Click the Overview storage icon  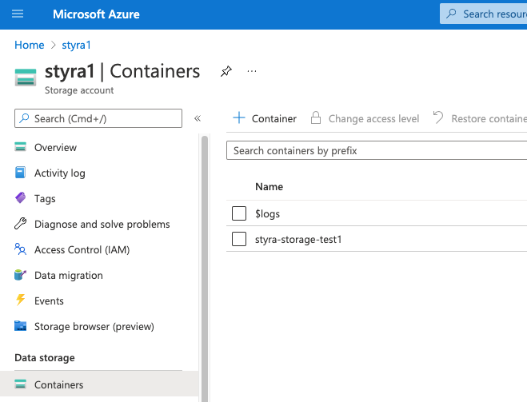pyautogui.click(x=21, y=147)
